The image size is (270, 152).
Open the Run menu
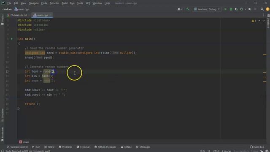(x=72, y=3)
